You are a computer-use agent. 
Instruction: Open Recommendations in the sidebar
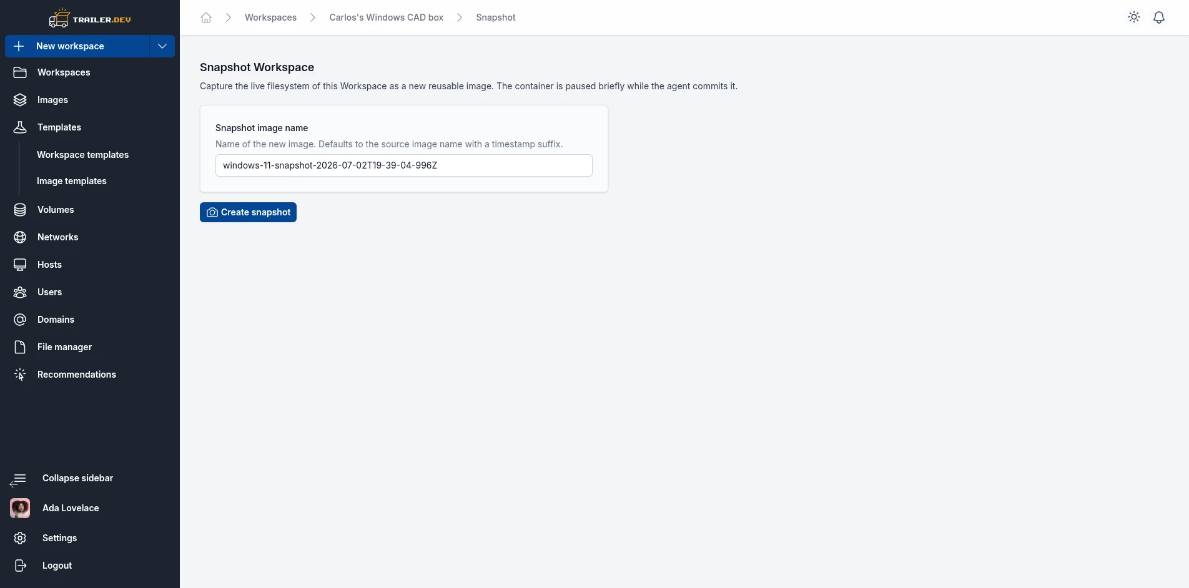pyautogui.click(x=77, y=375)
